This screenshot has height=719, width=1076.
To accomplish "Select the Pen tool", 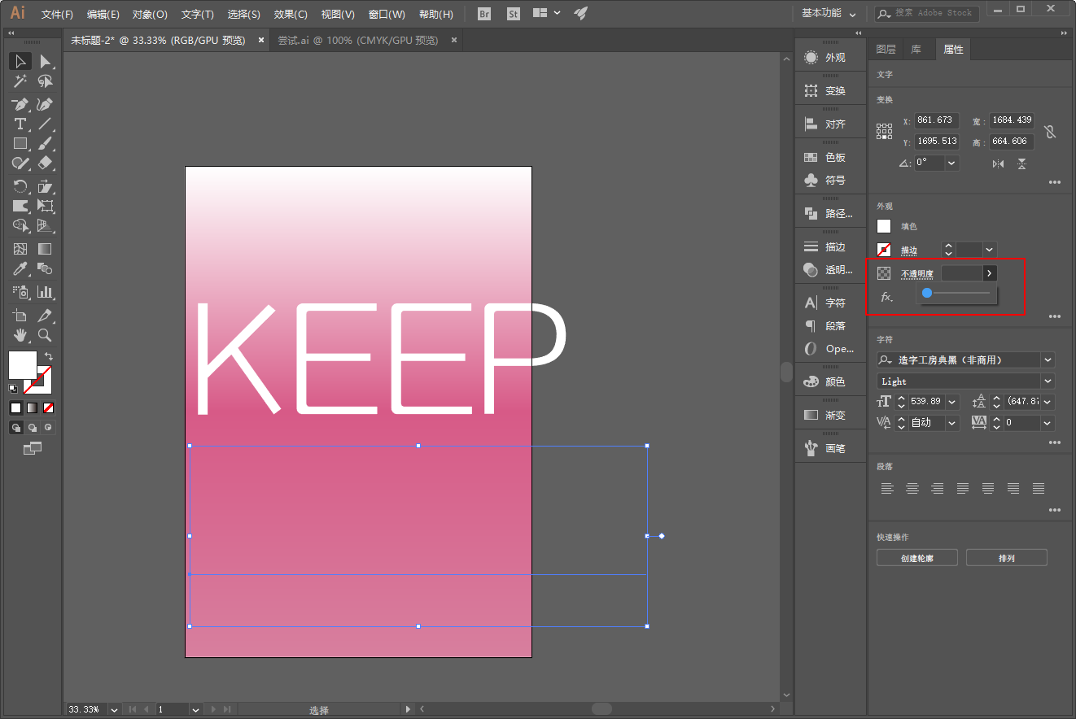I will coord(20,104).
